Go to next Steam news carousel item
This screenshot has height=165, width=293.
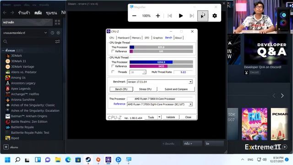pyautogui.click(x=282, y=96)
